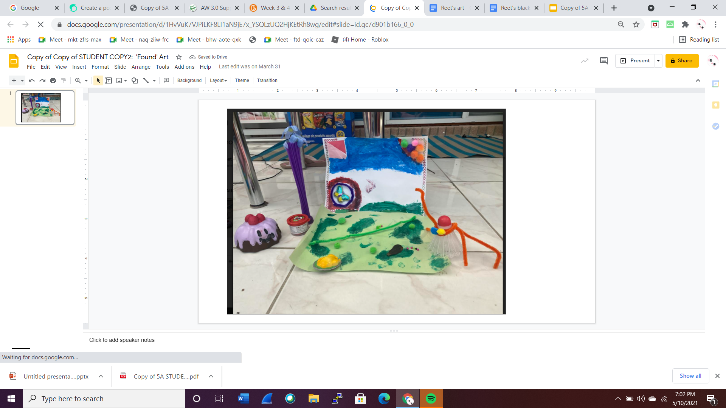726x408 pixels.
Task: Click the undo icon in toolbar
Action: [x=32, y=80]
